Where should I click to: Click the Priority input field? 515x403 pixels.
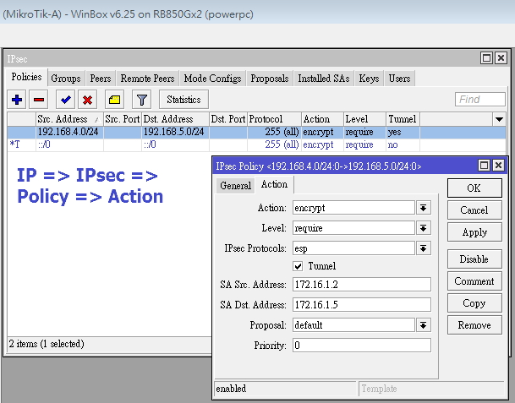click(362, 346)
